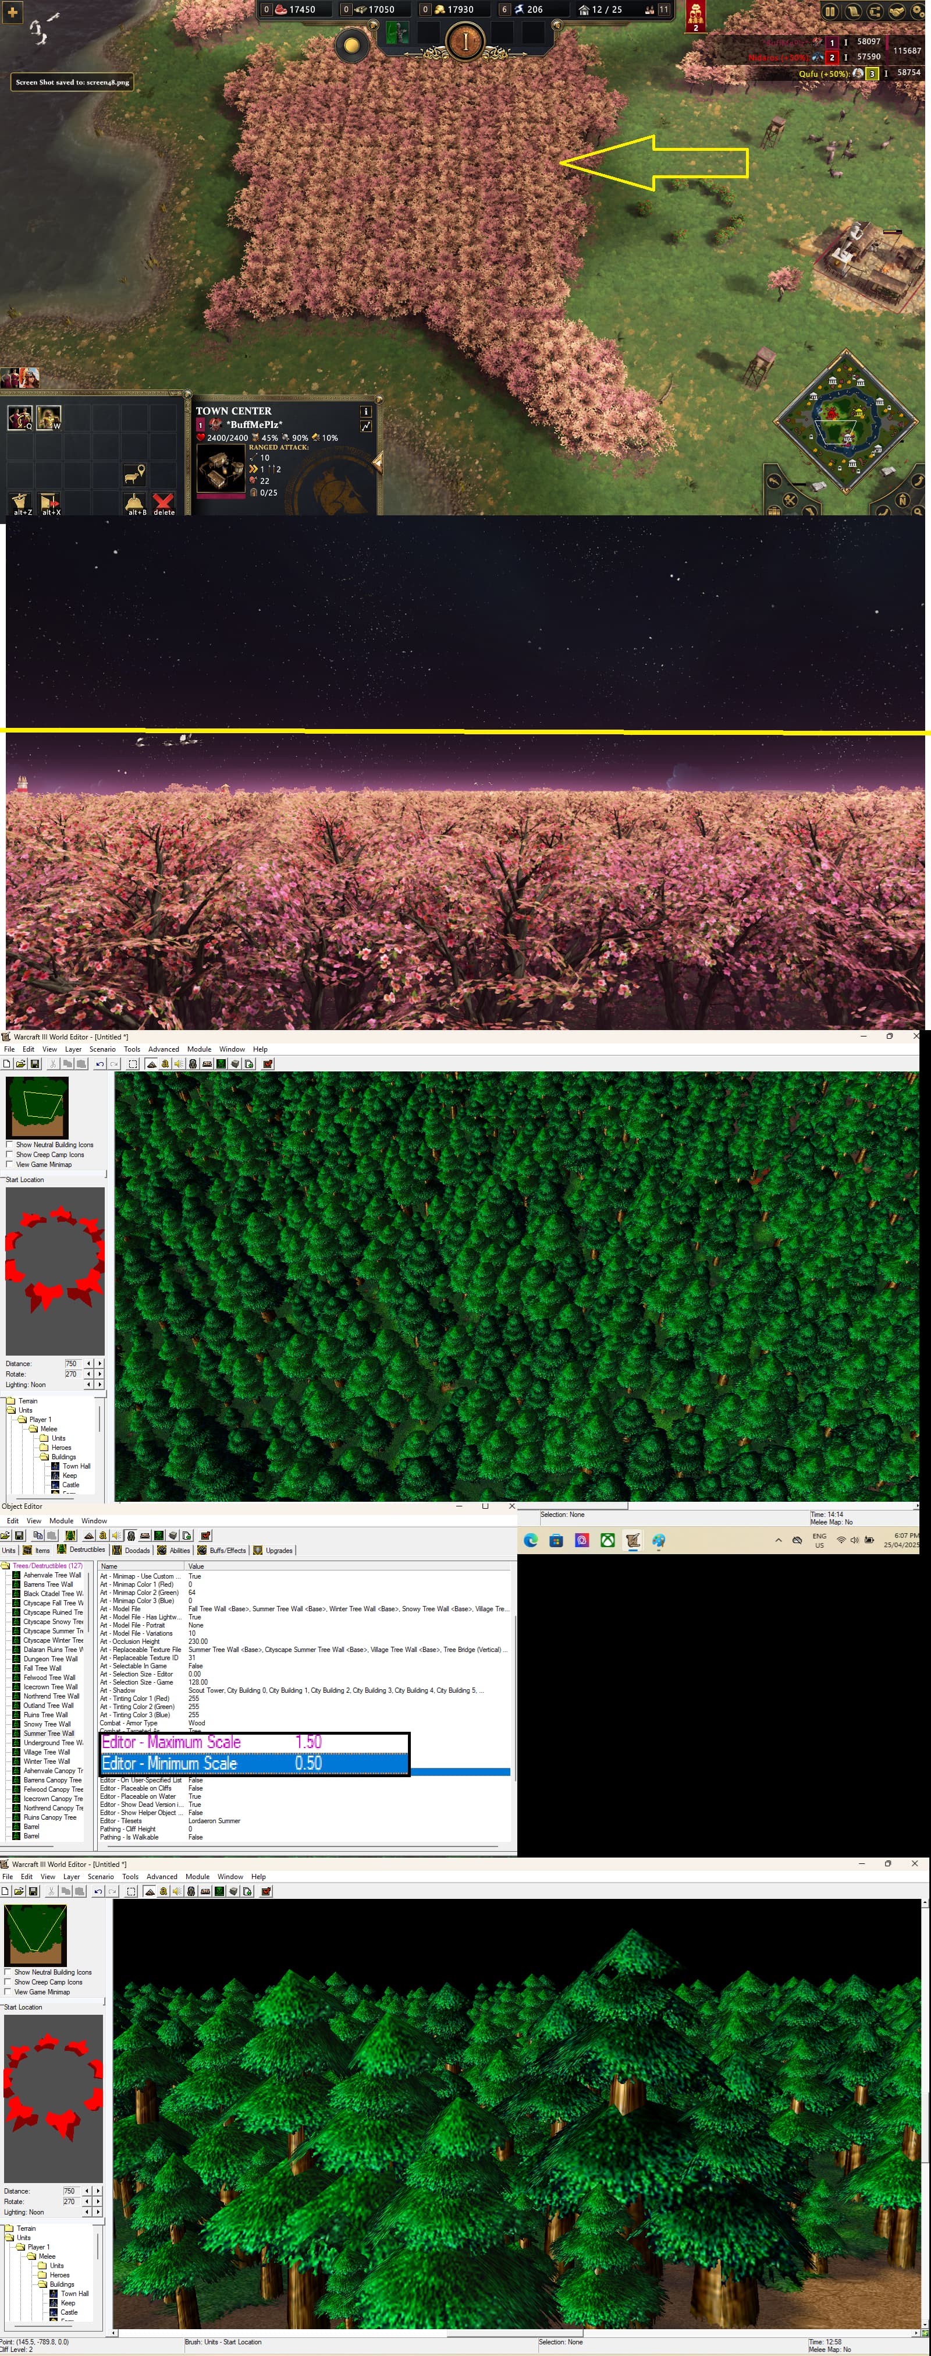Image resolution: width=931 pixels, height=2356 pixels.
Task: Click Cut scissors icon in lower World Editor
Action: pos(51,1891)
